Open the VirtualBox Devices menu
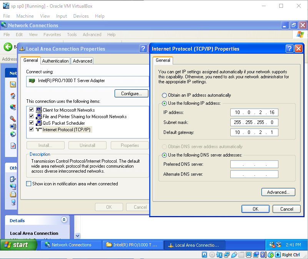308x259 pixels. pyautogui.click(x=81, y=16)
